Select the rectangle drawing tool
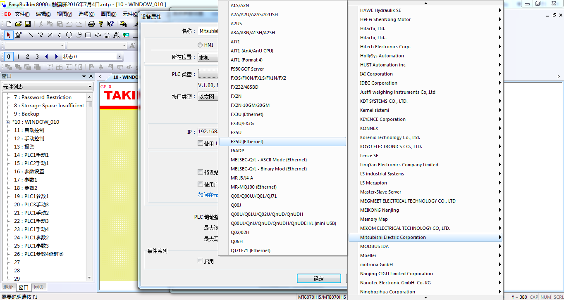 (x=88, y=35)
